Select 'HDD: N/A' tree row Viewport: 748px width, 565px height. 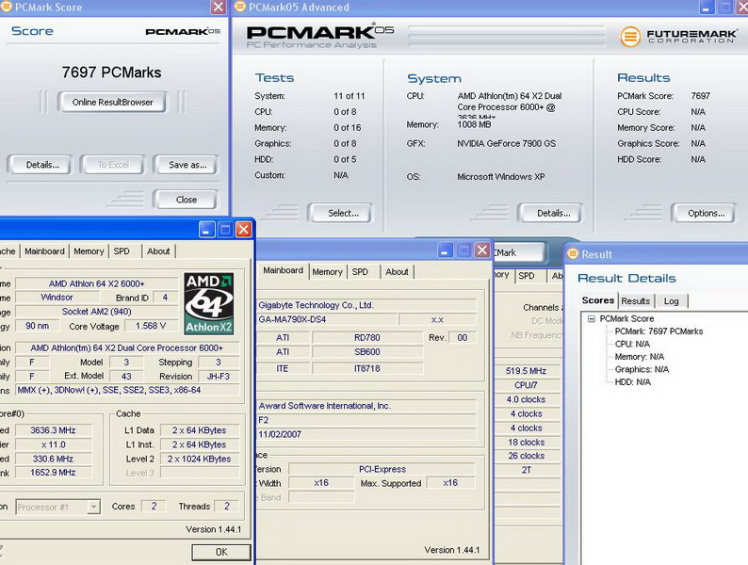(x=632, y=382)
